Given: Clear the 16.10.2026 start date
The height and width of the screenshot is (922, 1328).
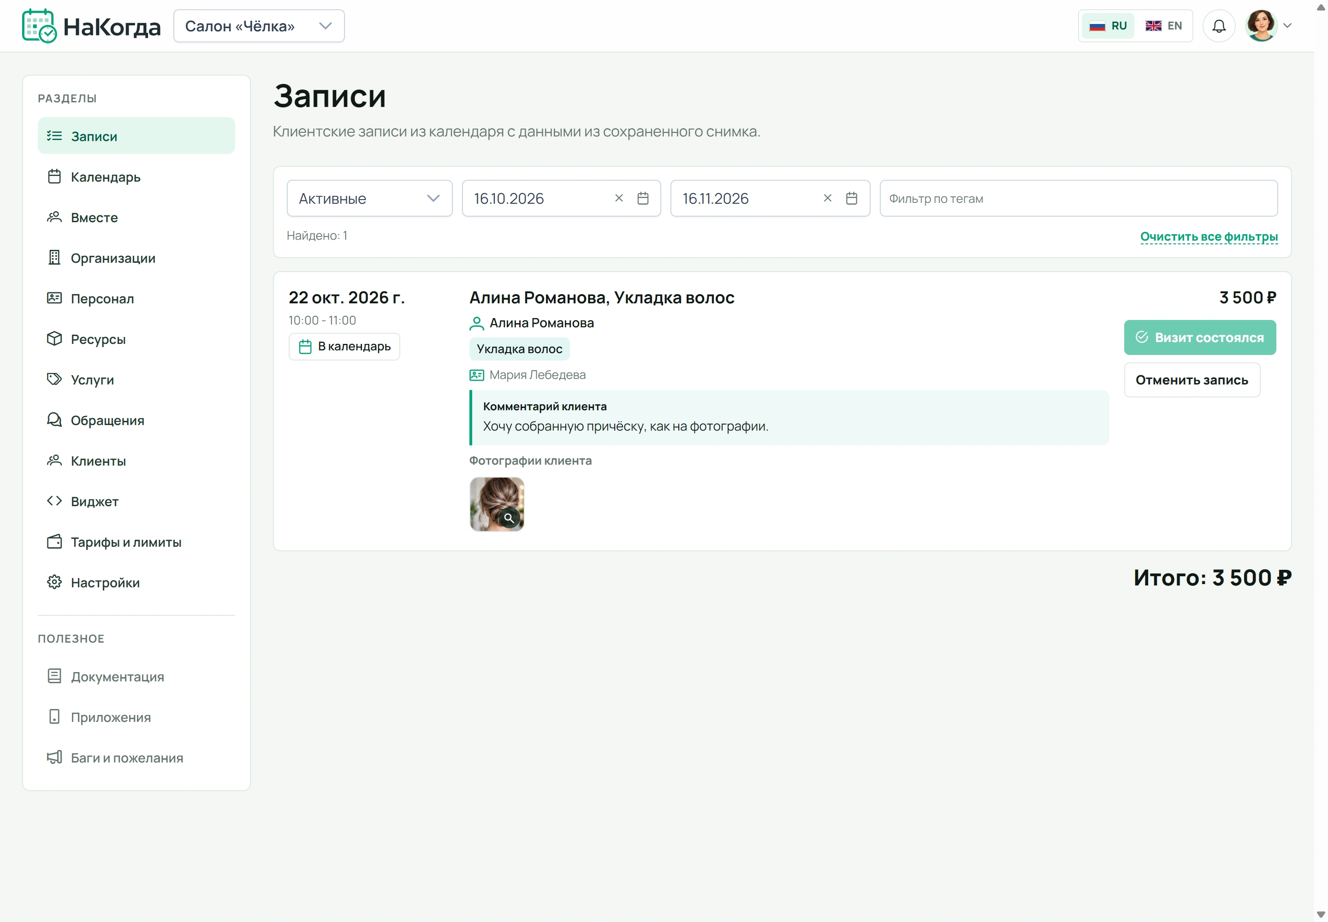Looking at the screenshot, I should 619,198.
